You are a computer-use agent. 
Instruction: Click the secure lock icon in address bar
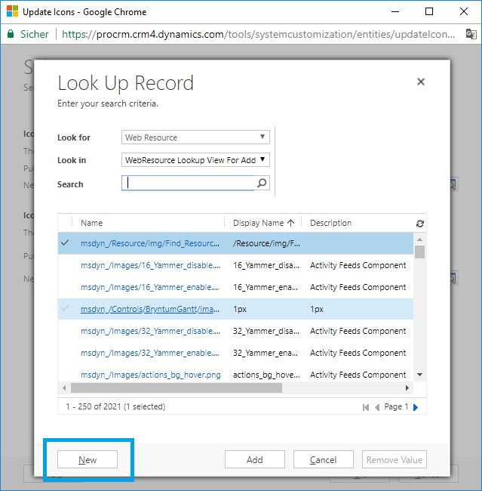(11, 34)
